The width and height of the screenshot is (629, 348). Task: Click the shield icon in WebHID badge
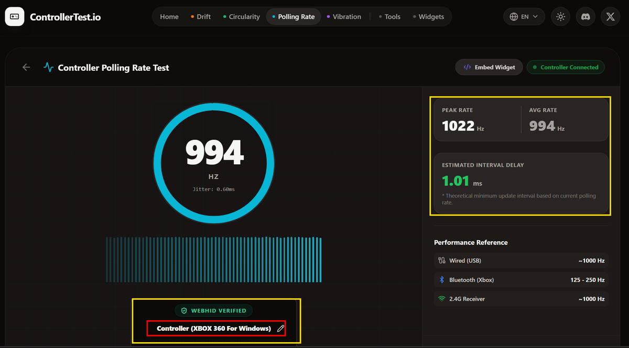point(184,310)
